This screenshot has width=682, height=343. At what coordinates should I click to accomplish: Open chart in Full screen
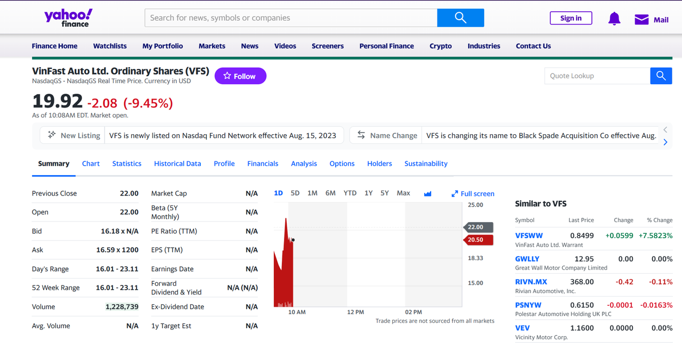click(x=473, y=194)
